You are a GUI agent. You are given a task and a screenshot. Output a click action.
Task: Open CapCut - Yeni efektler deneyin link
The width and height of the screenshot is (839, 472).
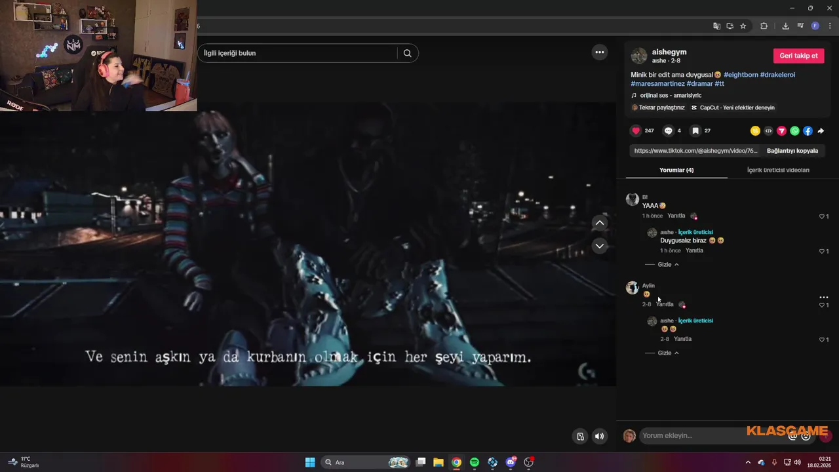pos(733,108)
